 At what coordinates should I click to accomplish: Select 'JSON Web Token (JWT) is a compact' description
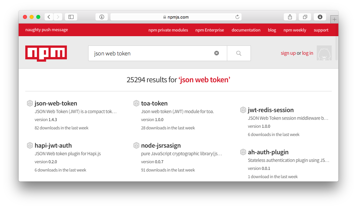[x=76, y=111]
